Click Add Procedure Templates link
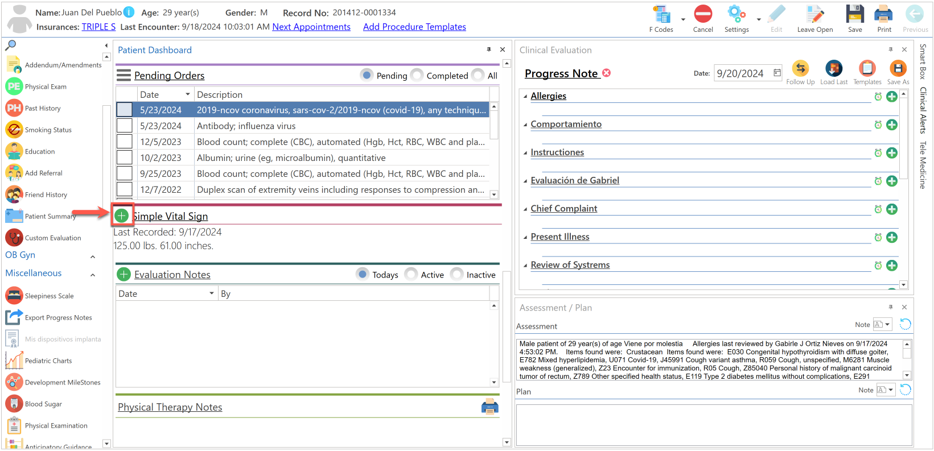This screenshot has width=934, height=451. [414, 27]
